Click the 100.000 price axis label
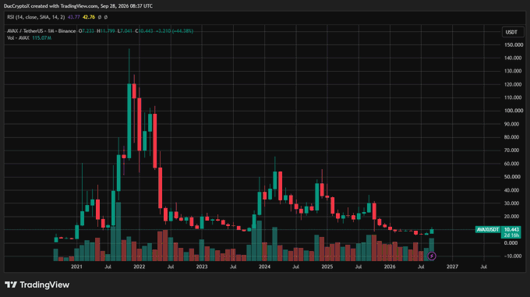 coord(513,111)
